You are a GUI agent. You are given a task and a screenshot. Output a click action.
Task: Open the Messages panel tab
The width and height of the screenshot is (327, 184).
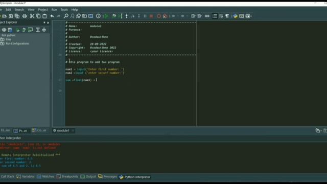point(107,176)
